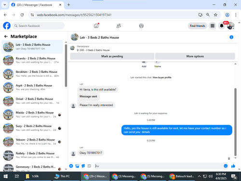This screenshot has height=181, width=241.
Task: Open the emoji picker in the composer
Action: point(226,166)
